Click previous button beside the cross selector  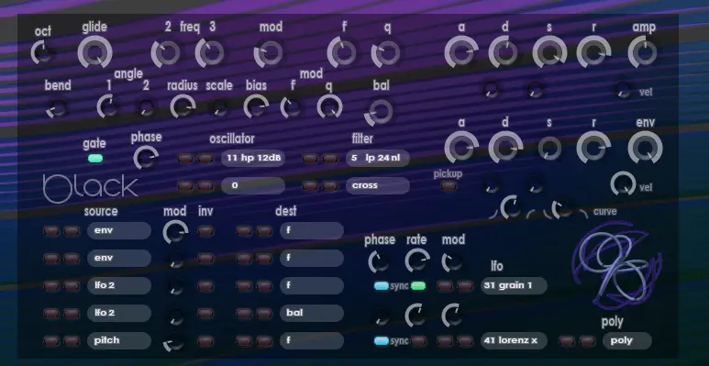click(x=310, y=185)
